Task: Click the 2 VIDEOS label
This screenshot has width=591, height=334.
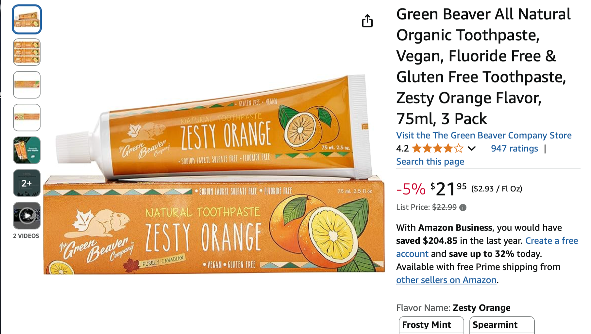Action: [x=26, y=236]
